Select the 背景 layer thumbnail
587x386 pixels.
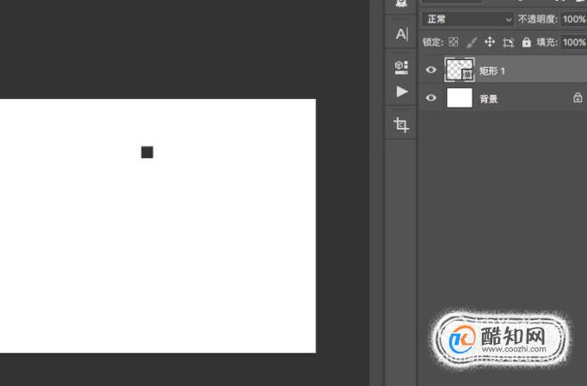point(460,98)
